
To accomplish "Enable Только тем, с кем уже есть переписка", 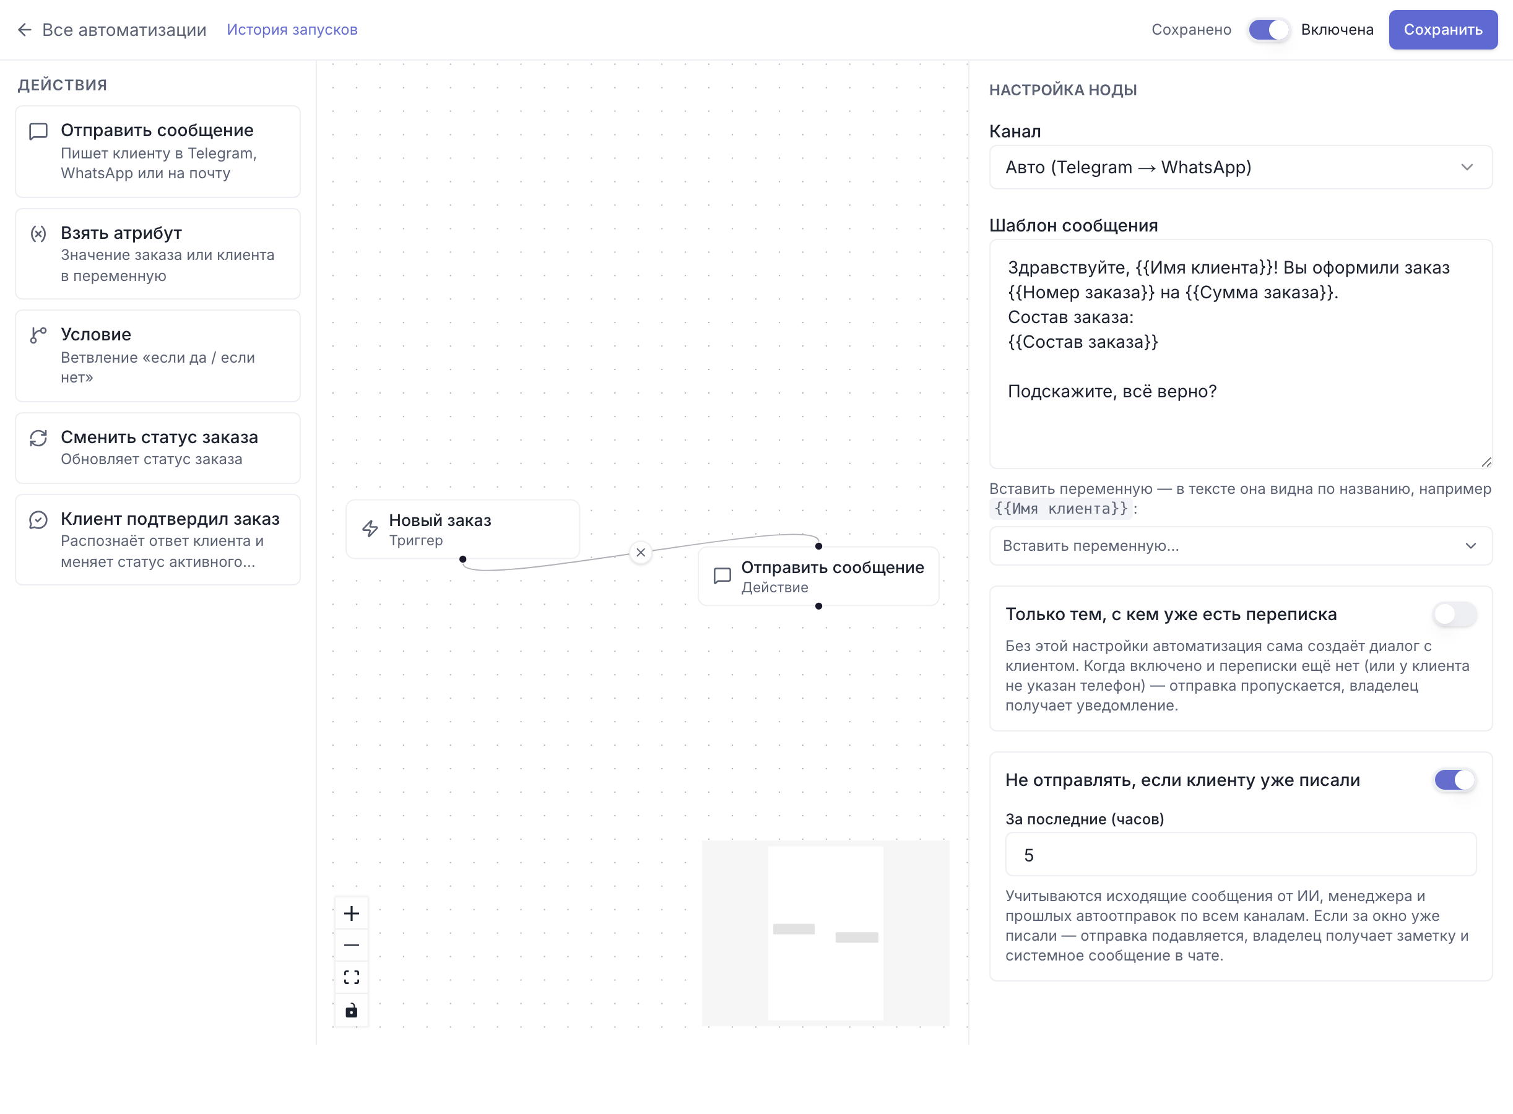I will [1454, 615].
